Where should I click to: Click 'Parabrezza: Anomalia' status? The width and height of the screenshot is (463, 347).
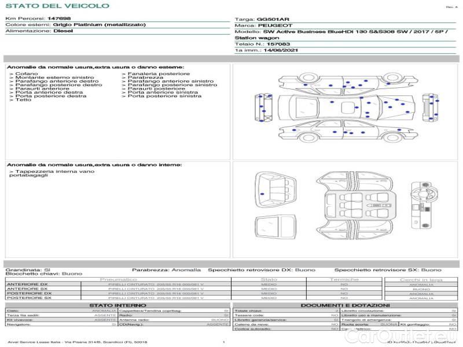[x=166, y=270]
